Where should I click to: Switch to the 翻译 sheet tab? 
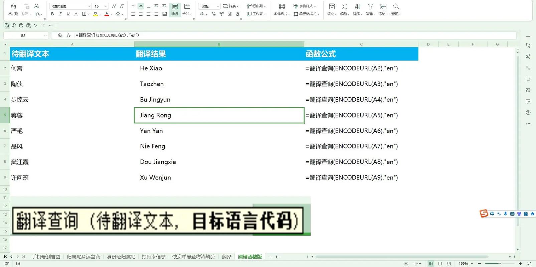(x=227, y=257)
